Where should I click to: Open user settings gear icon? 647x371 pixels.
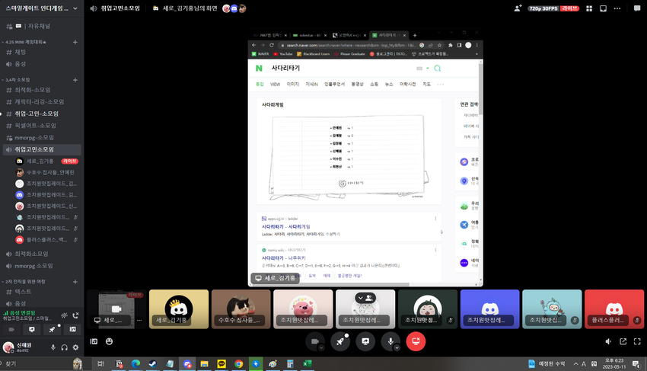pos(75,347)
